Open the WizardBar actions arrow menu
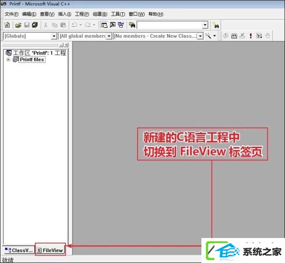This screenshot has height=263, width=285. (x=215, y=36)
